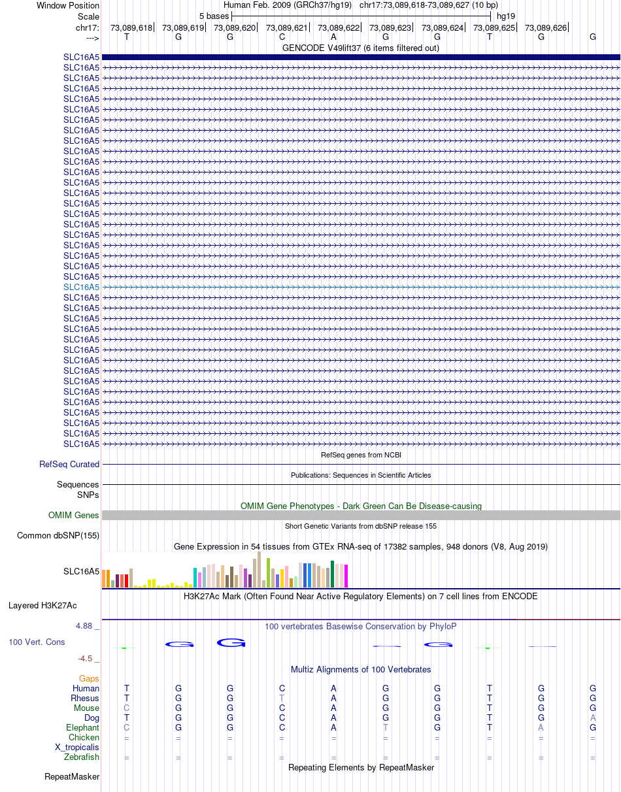Screen dimensions: 621x792
Task: Click base A in the reference sequence row
Action: click(333, 37)
